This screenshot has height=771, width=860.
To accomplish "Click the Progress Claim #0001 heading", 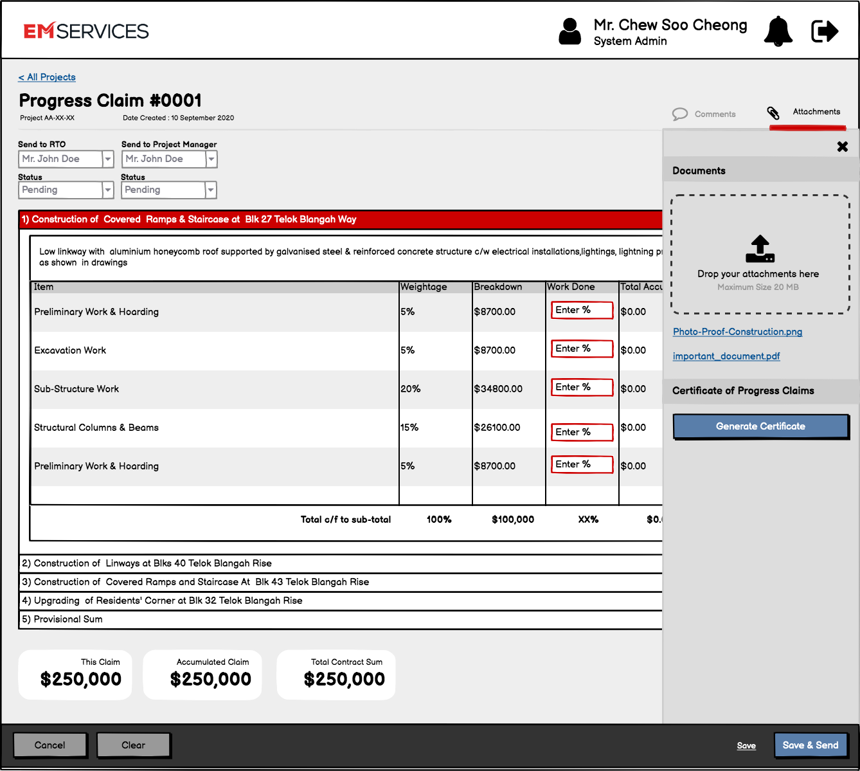I will coord(111,100).
